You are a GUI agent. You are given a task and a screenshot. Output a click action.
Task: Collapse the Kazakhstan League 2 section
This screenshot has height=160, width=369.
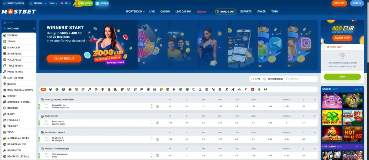tap(315, 132)
